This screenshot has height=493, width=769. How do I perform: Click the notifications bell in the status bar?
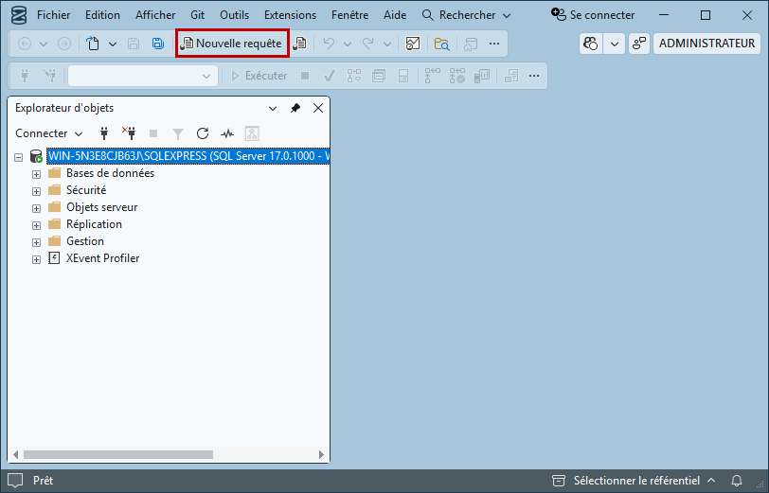(x=737, y=481)
